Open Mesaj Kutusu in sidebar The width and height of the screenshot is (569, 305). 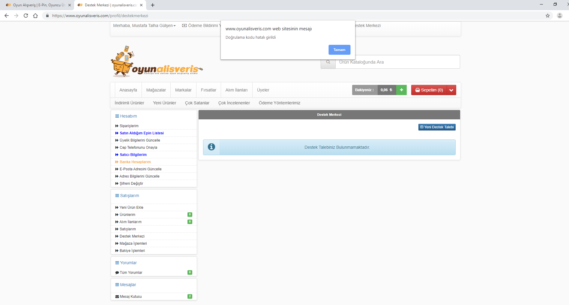(131, 297)
